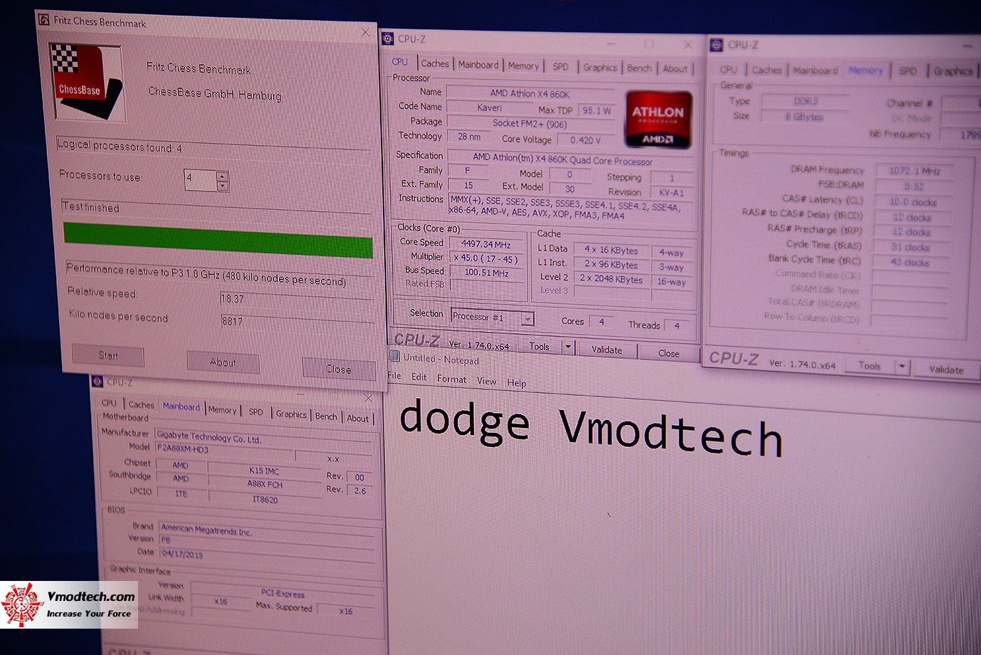
Task: Open the Notepad Help menu
Action: [517, 383]
